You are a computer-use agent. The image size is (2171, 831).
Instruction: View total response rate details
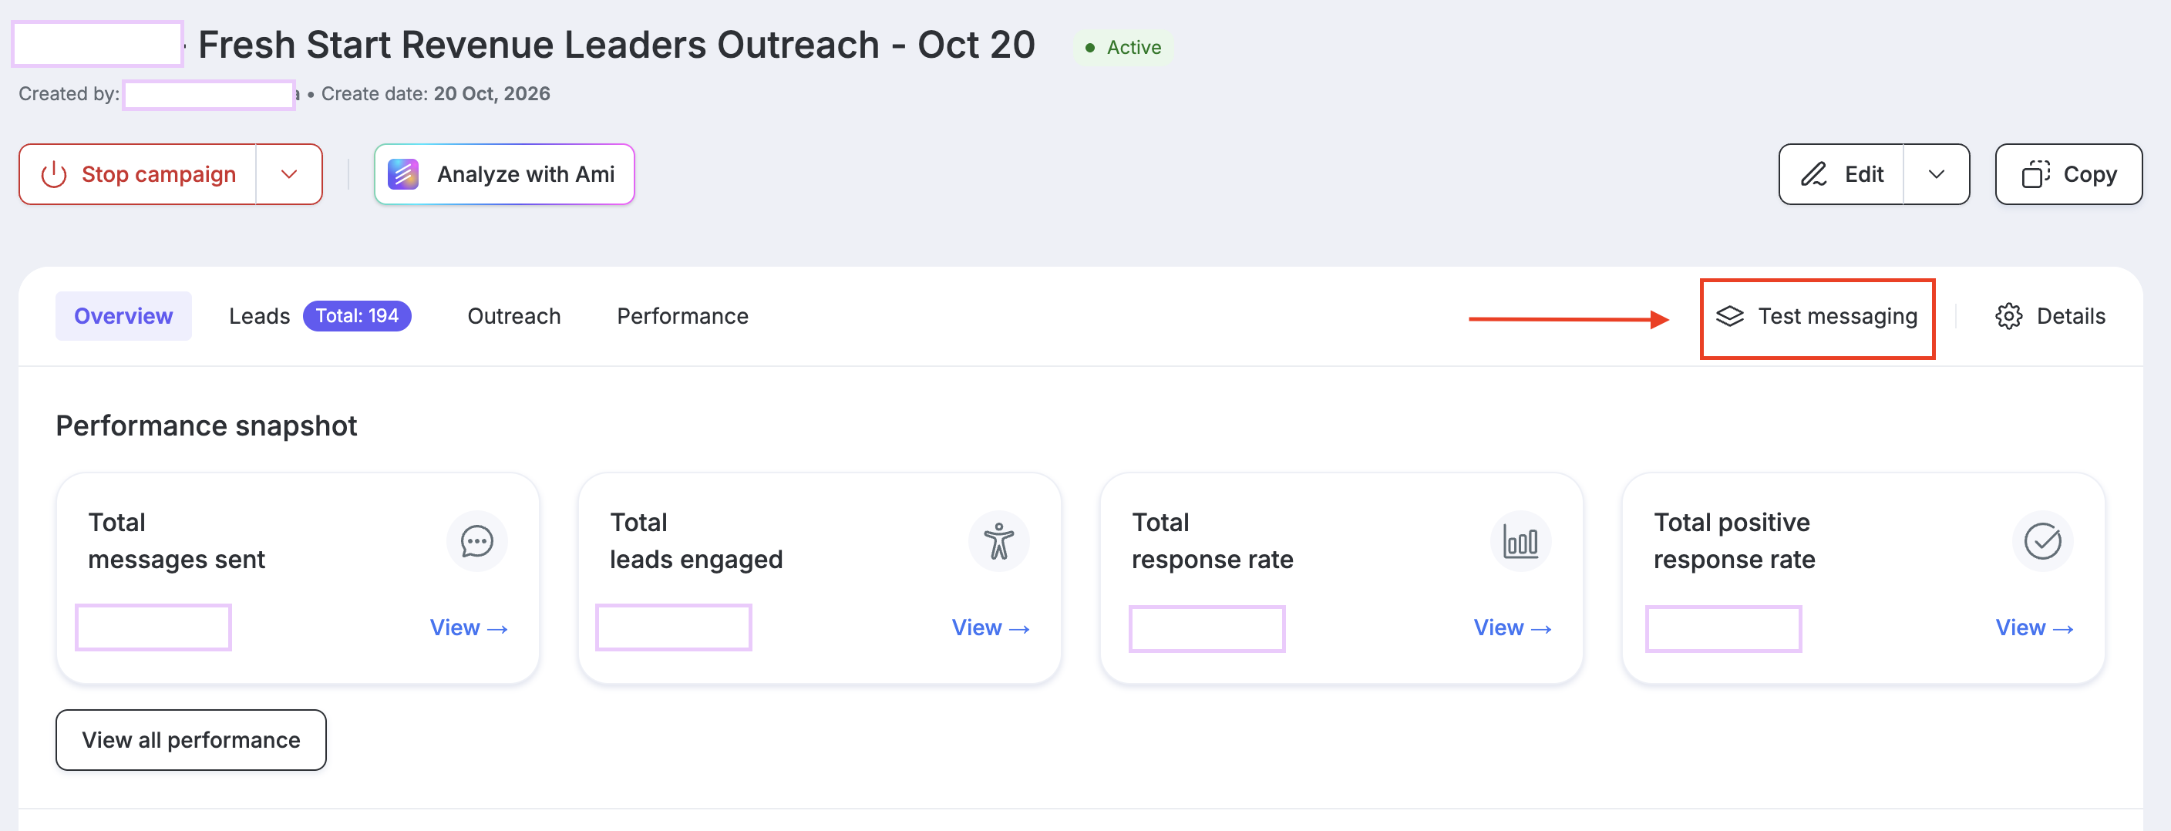pyautogui.click(x=1512, y=628)
